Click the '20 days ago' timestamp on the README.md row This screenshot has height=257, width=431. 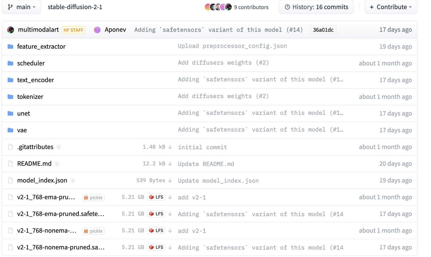pyautogui.click(x=396, y=164)
